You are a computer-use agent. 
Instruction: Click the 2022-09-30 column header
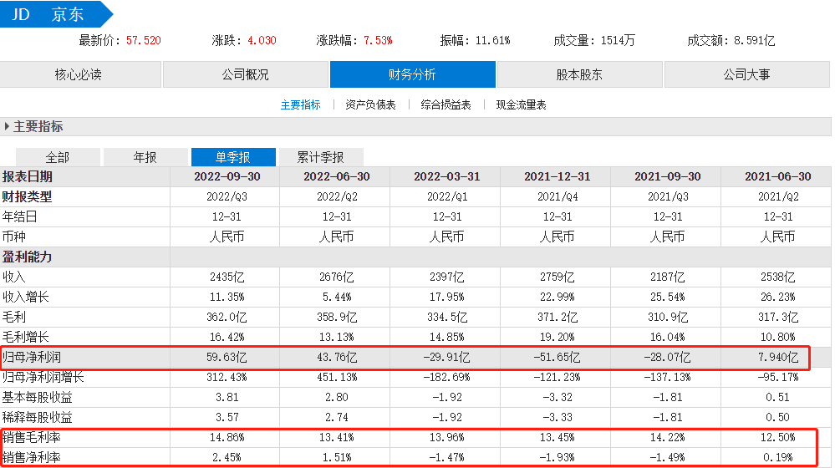pos(226,176)
